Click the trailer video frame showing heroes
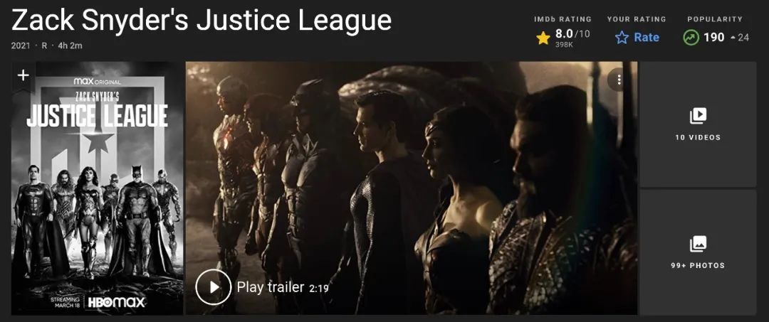Screen dimensions: 769x322 pyautogui.click(x=412, y=188)
